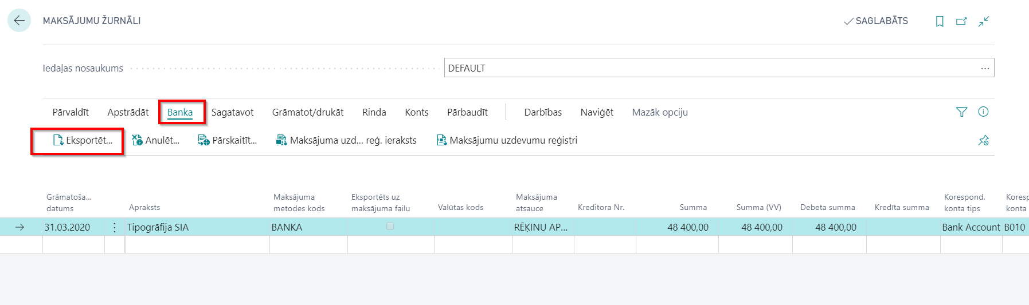1029x305 pixels.
Task: Click Mazāk opciju
Action: 660,112
